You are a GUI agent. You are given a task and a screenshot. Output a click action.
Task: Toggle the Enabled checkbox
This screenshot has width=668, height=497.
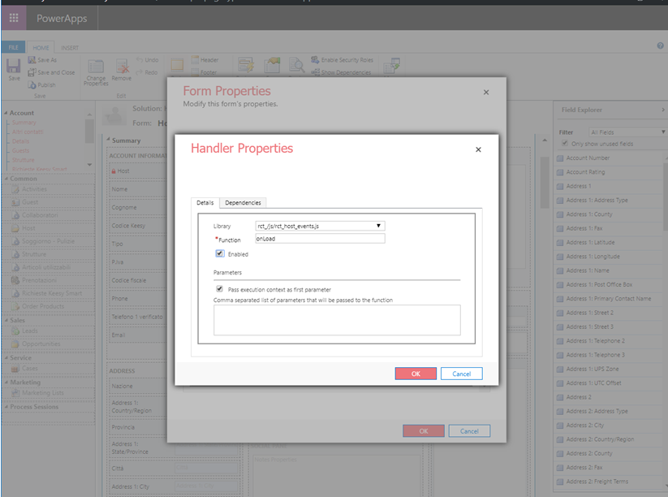coord(219,253)
